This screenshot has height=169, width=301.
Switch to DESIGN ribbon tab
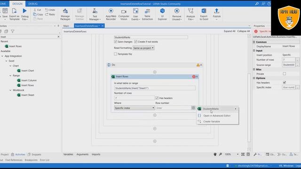[x=17, y=4]
